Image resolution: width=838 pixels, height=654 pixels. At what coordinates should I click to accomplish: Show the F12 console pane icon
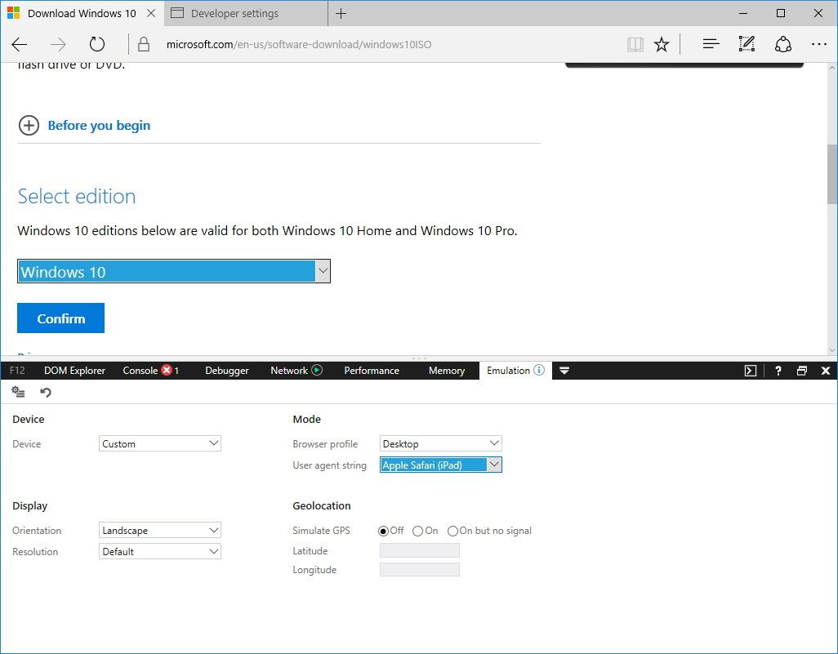[751, 371]
